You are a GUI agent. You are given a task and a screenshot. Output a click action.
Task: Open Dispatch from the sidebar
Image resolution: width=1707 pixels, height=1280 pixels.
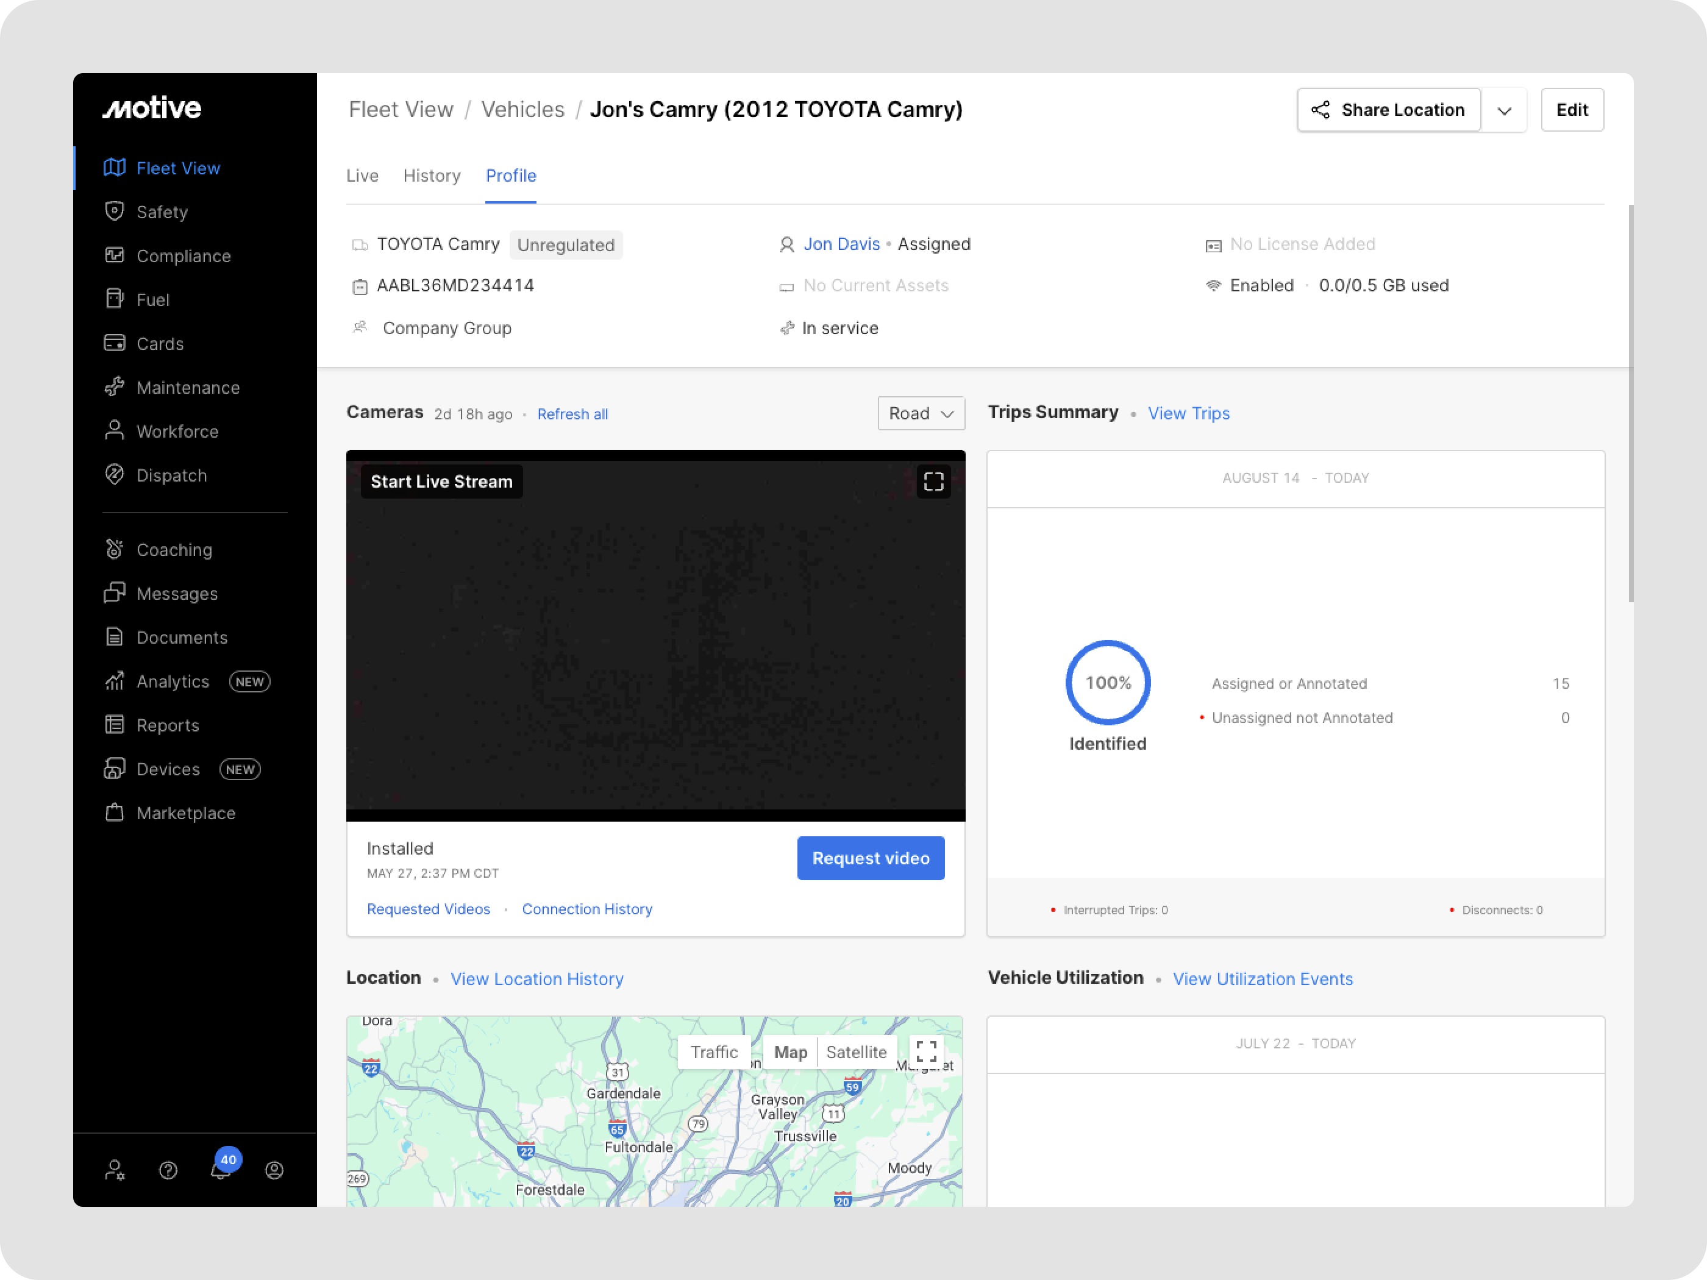click(171, 475)
